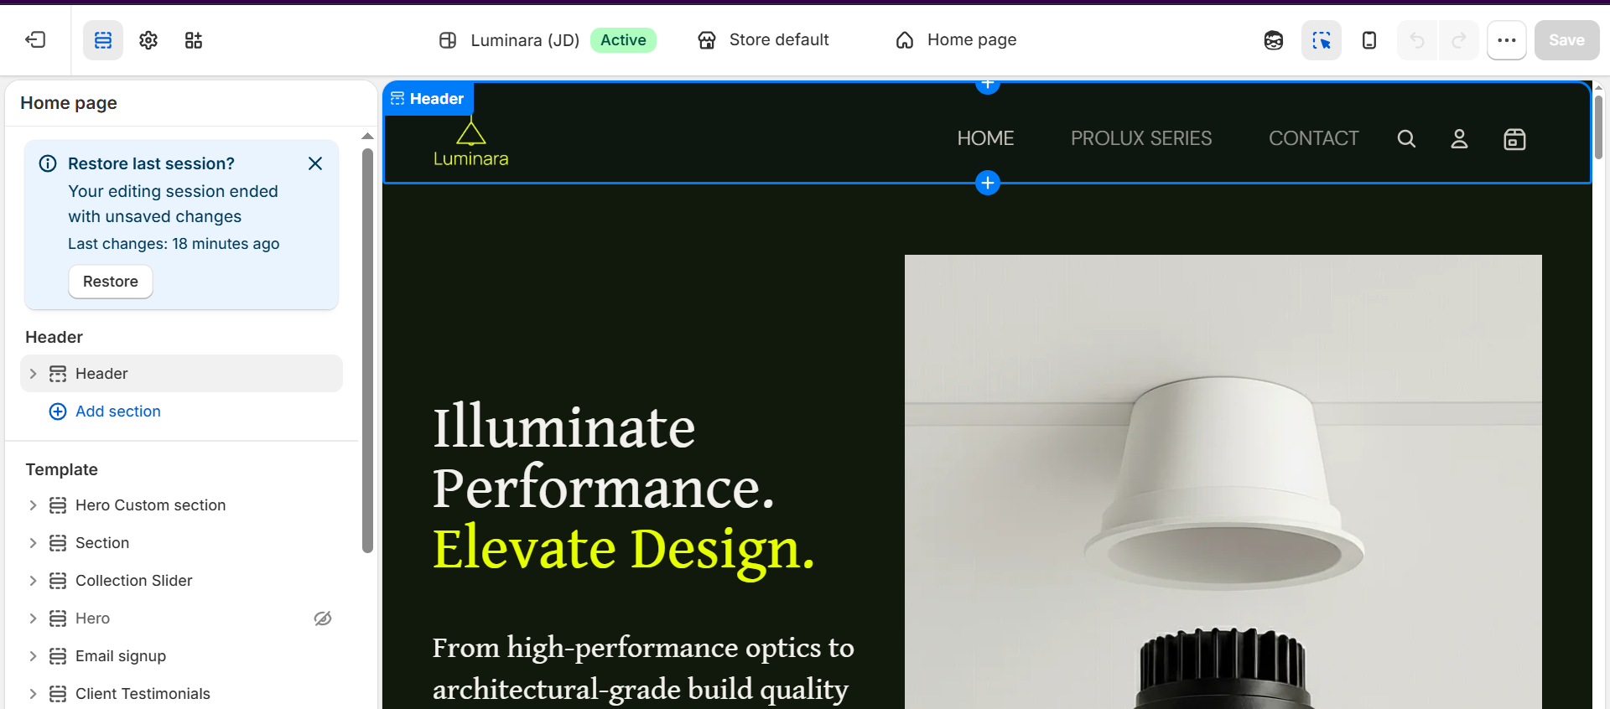
Task: Expand the Header section chevron
Action: (x=33, y=374)
